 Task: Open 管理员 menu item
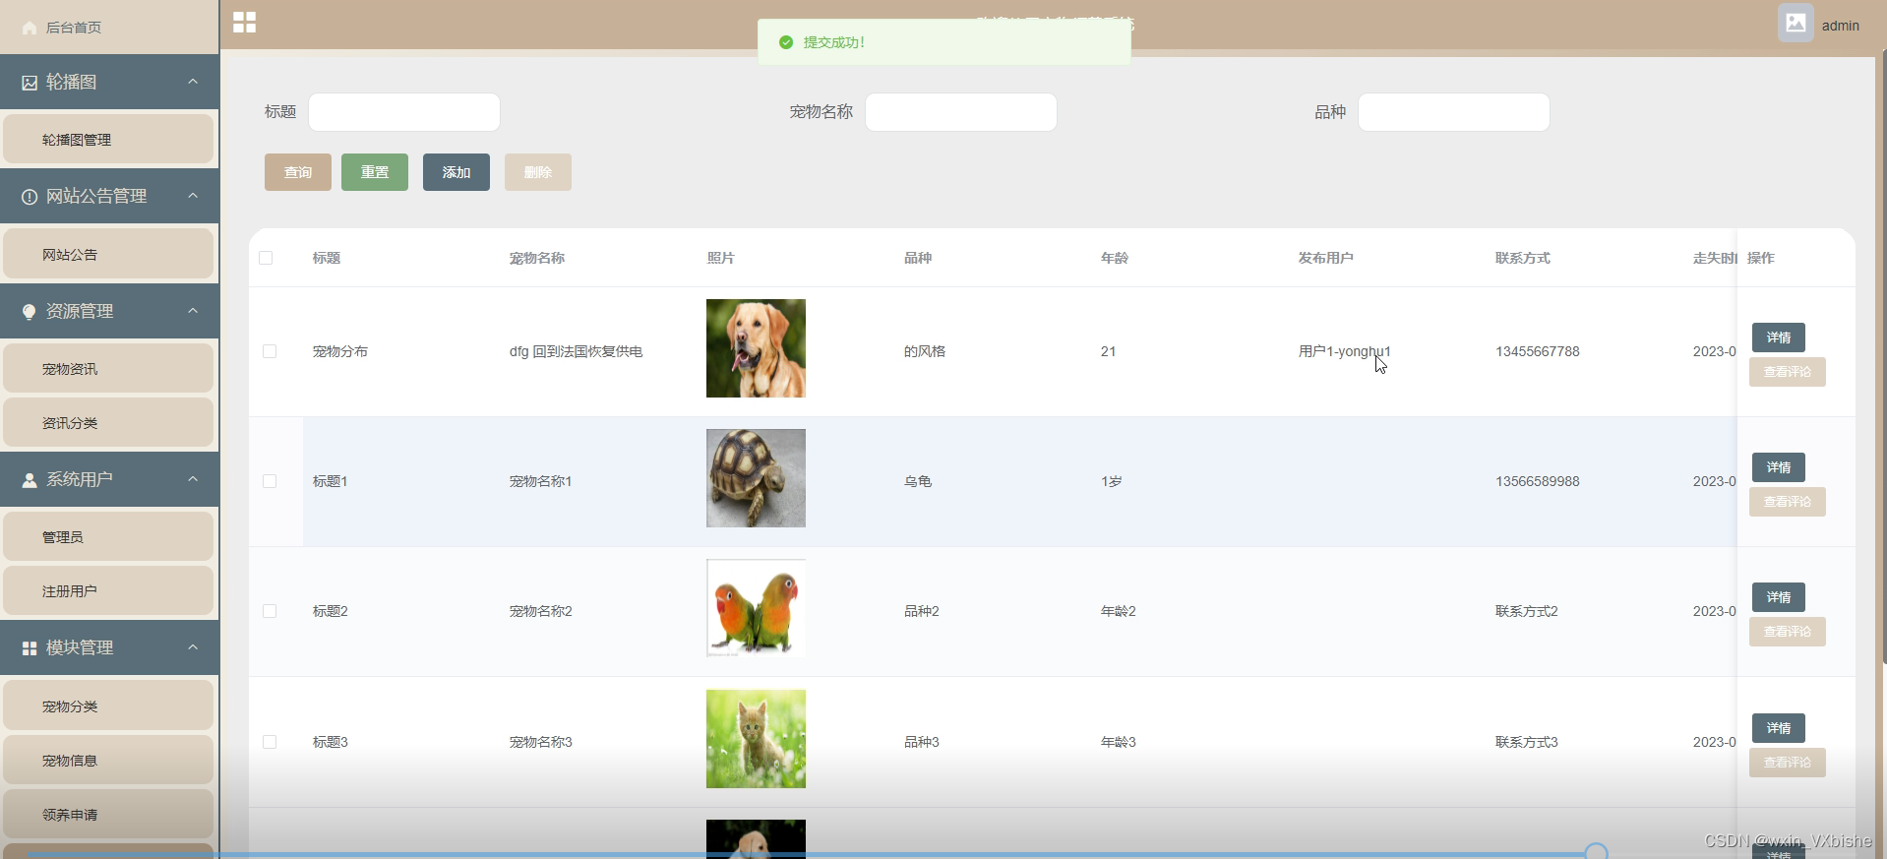[x=108, y=537]
